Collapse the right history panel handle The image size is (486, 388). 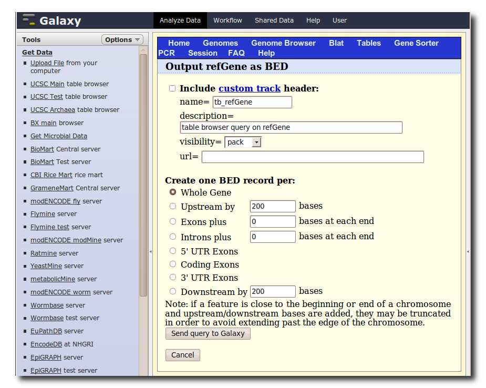click(x=468, y=251)
